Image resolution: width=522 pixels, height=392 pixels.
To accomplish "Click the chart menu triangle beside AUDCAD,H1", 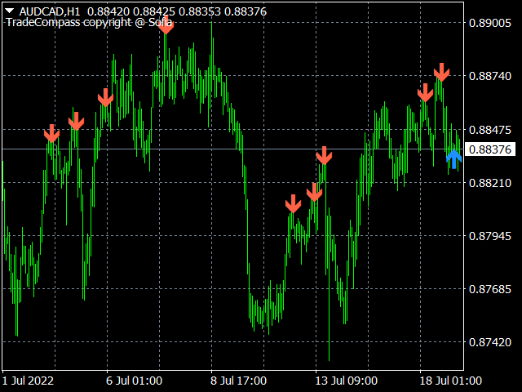I will [9, 11].
